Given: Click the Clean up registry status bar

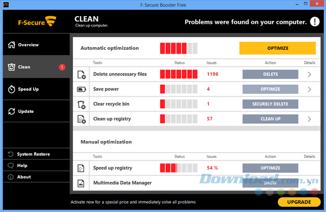Looking at the screenshot, I should click(179, 119).
